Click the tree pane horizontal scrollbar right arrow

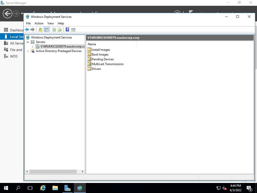(x=83, y=171)
